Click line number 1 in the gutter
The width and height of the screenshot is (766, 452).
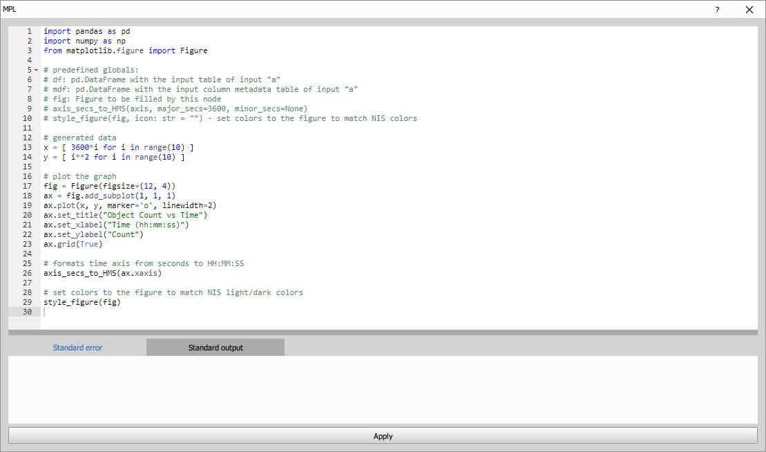pos(29,30)
